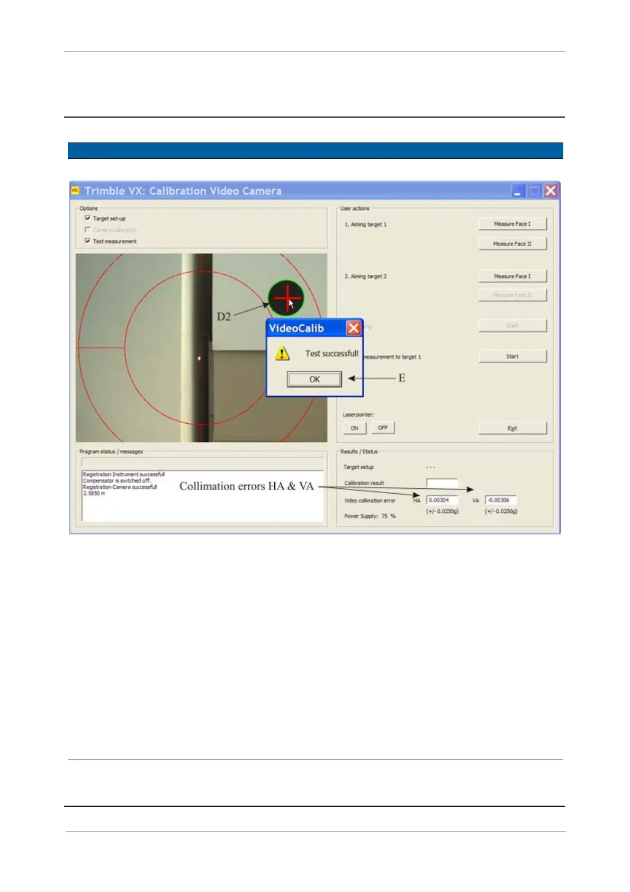Viewport: 630px width, 892px height.
Task: Turn the laserpointer ON
Action: pos(355,428)
